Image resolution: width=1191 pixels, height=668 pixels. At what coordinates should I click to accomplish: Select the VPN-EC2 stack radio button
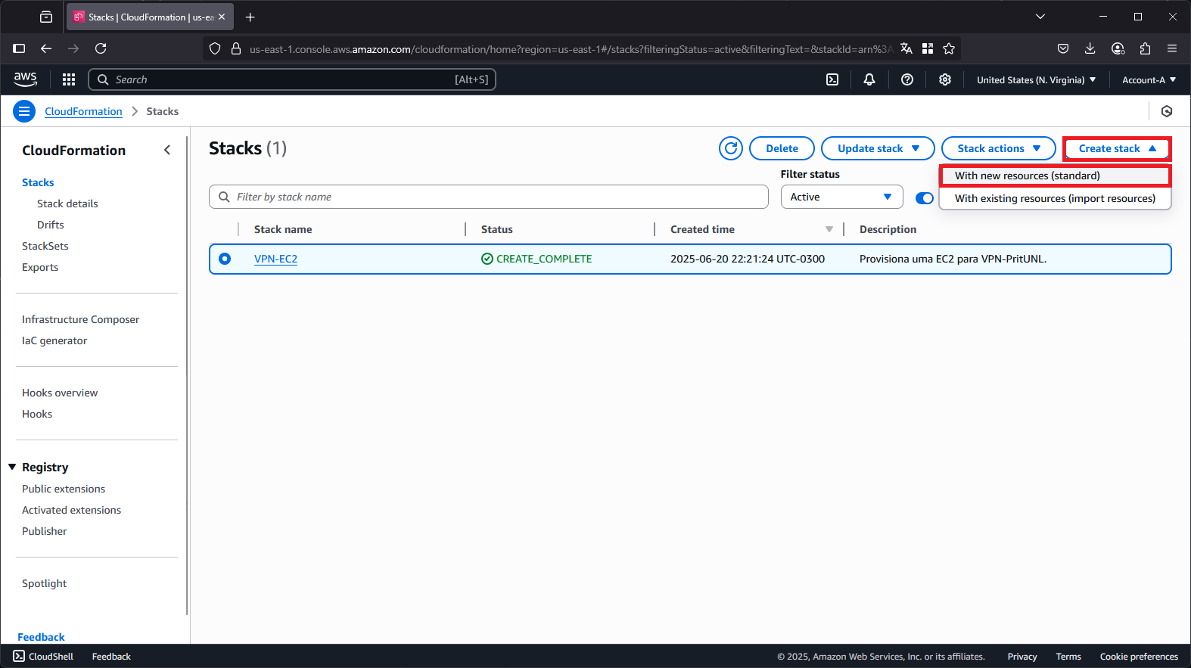[225, 259]
